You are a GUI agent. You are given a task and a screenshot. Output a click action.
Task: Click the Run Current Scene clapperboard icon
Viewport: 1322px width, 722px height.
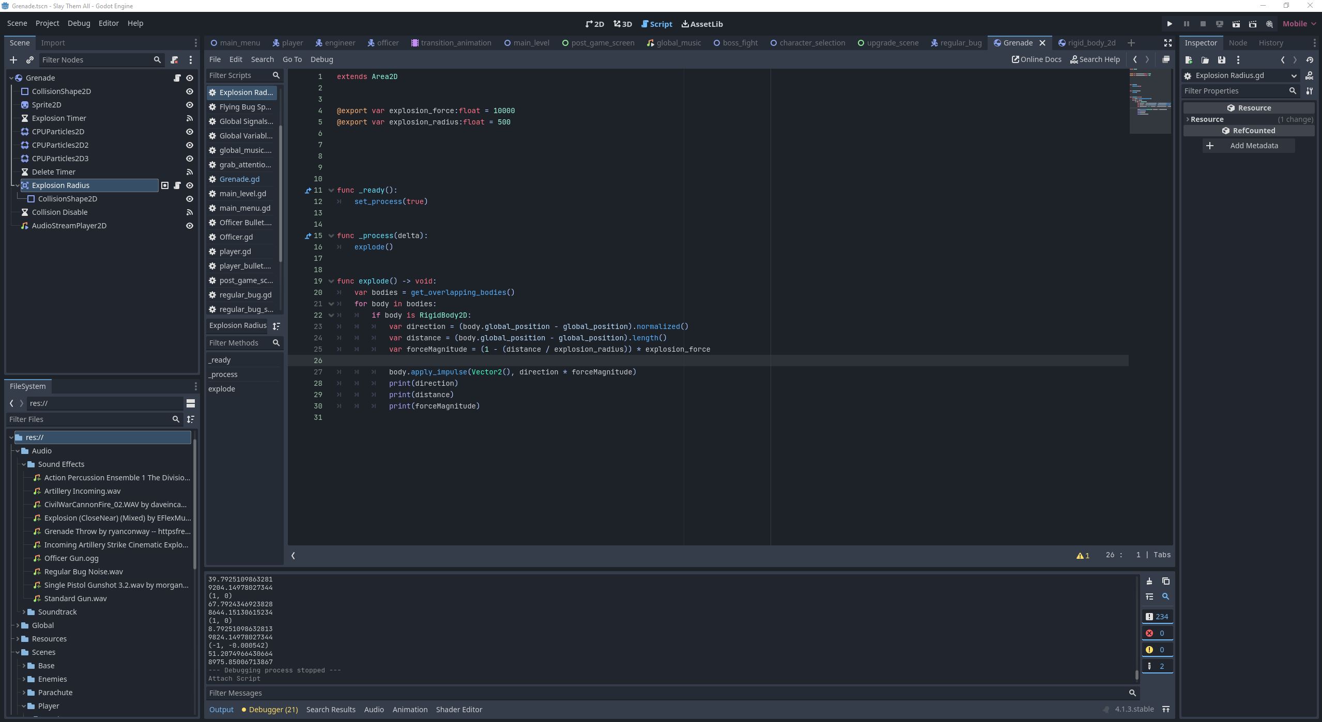click(1236, 24)
